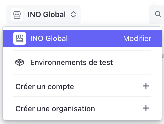The image size is (164, 124).
Task: Click the magnifying glass search icon
Action: pos(158,14)
